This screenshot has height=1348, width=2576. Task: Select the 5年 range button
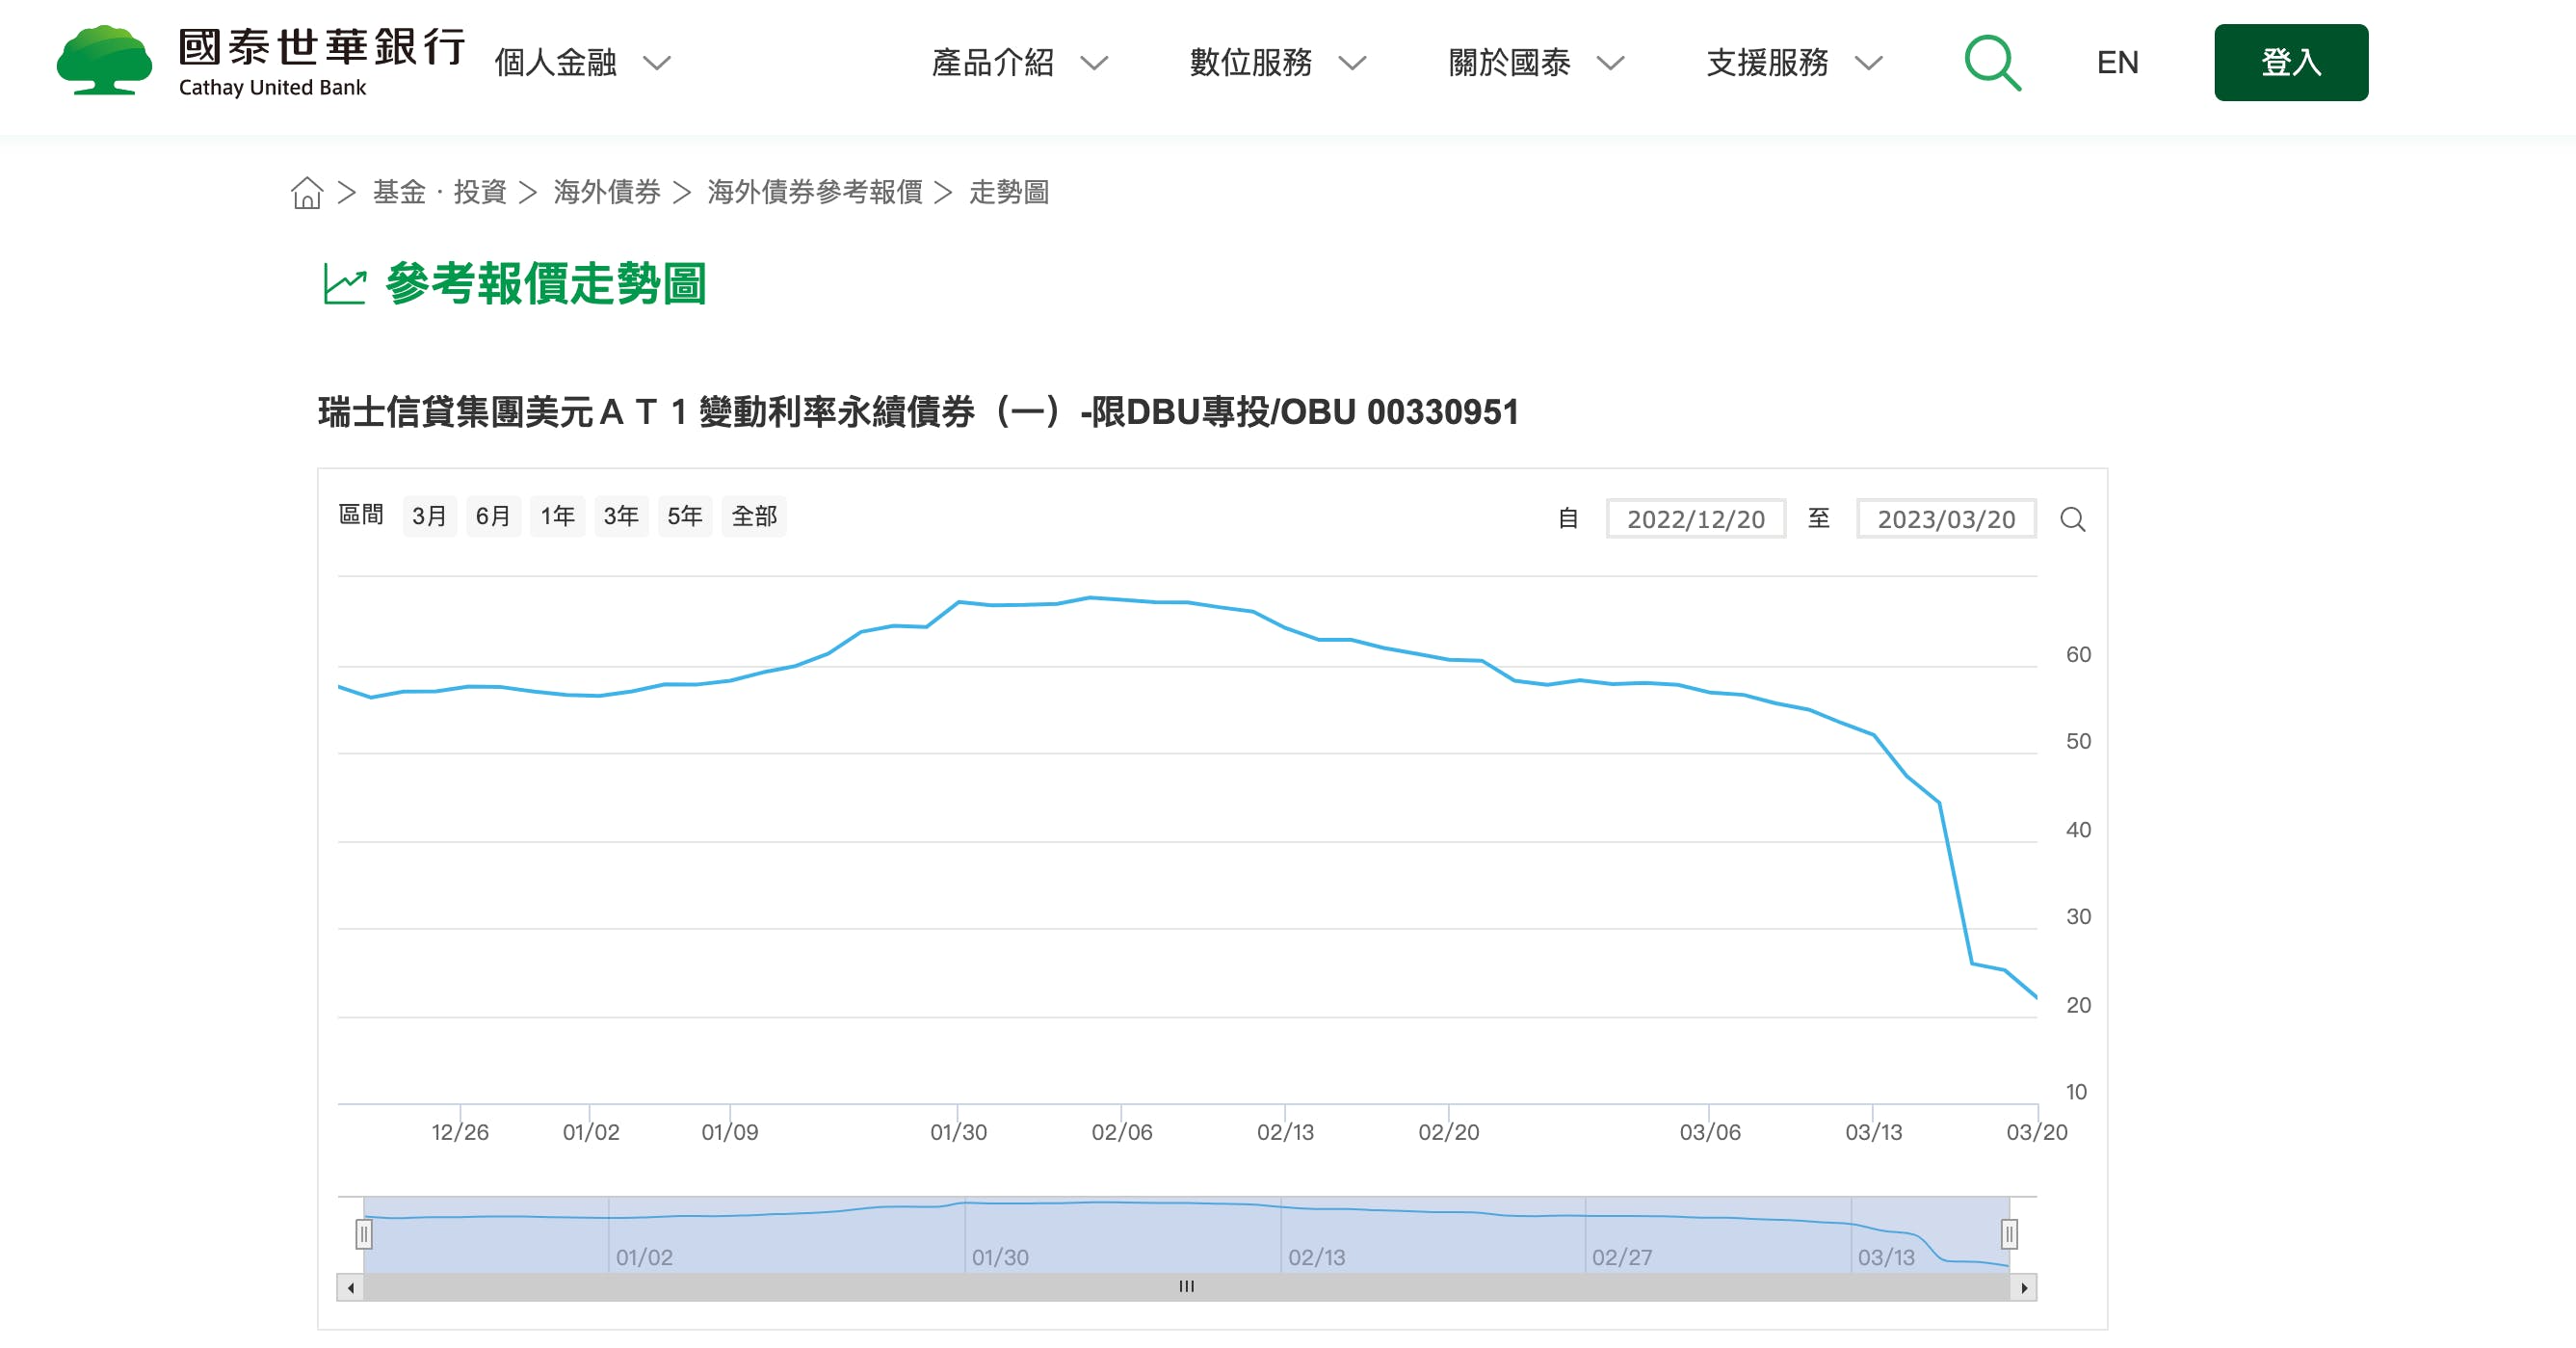tap(685, 516)
